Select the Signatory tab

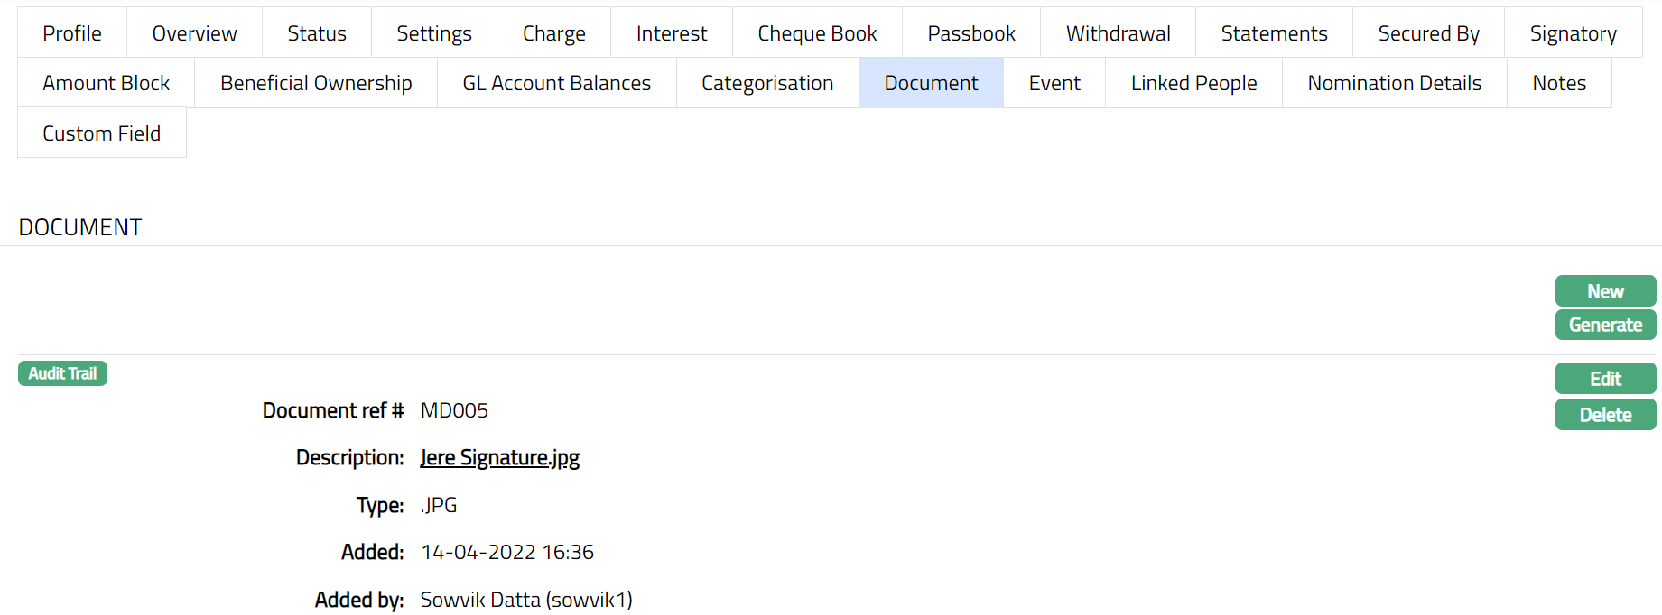(1573, 33)
